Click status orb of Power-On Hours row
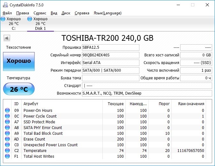215x166 pixels. [x=7, y=110]
